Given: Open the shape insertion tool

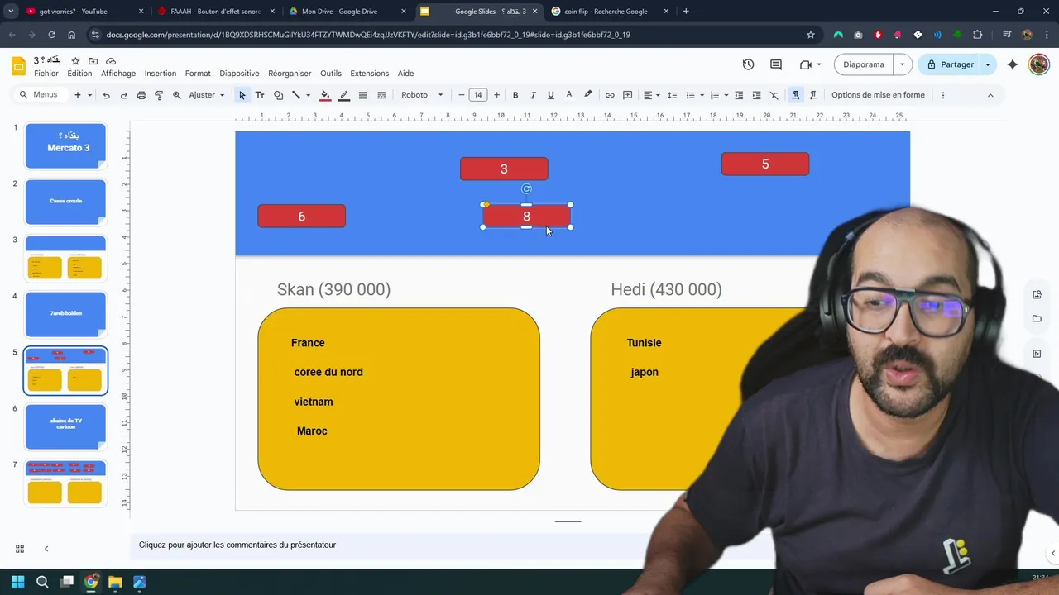Looking at the screenshot, I should 278,95.
